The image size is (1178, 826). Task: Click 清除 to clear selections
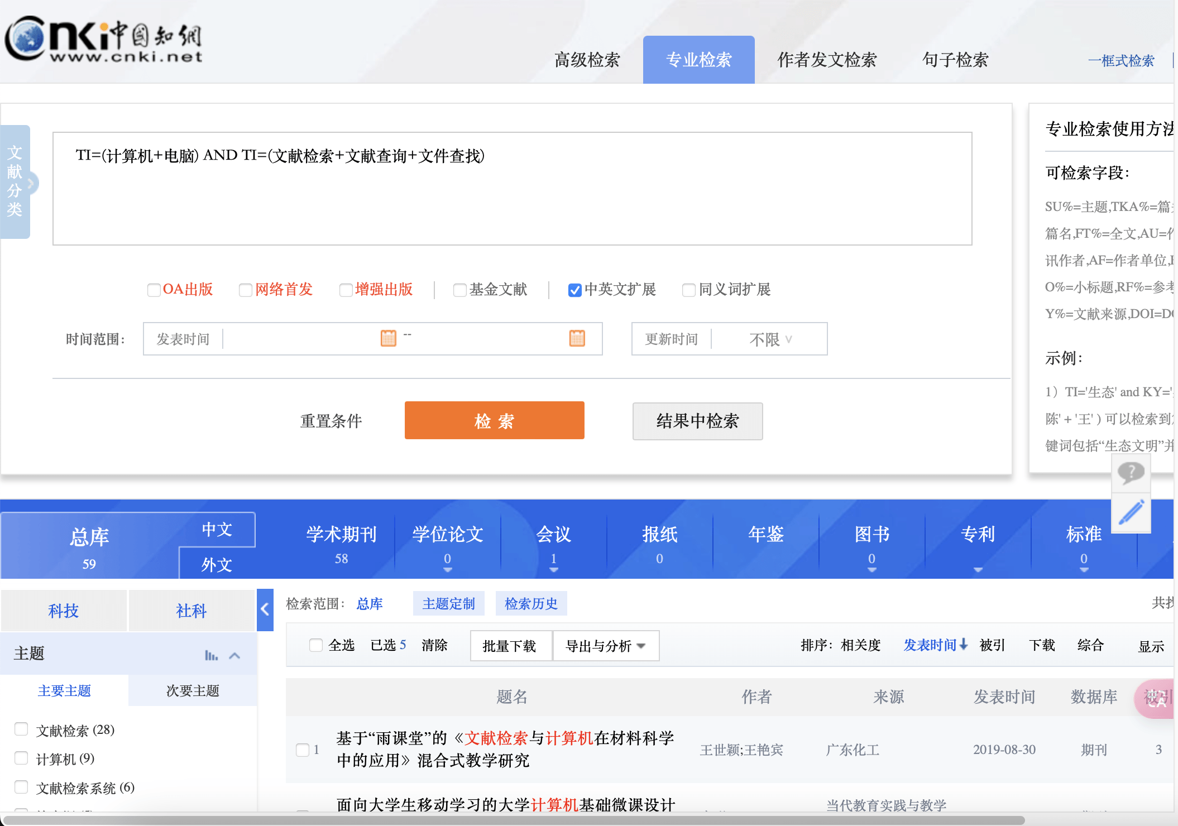click(x=434, y=645)
